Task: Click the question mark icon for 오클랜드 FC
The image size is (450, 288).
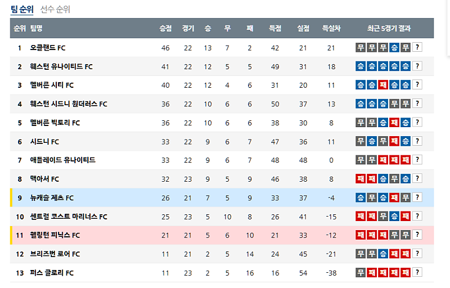Action: point(417,48)
